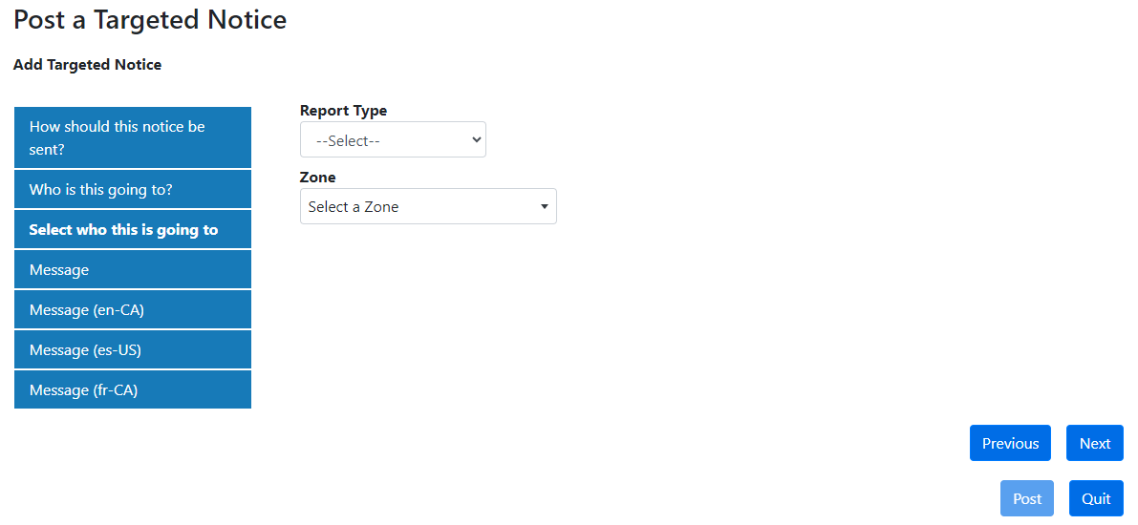Image resolution: width=1138 pixels, height=525 pixels.
Task: Click the Report Type dropdown chevron
Action: click(x=477, y=140)
